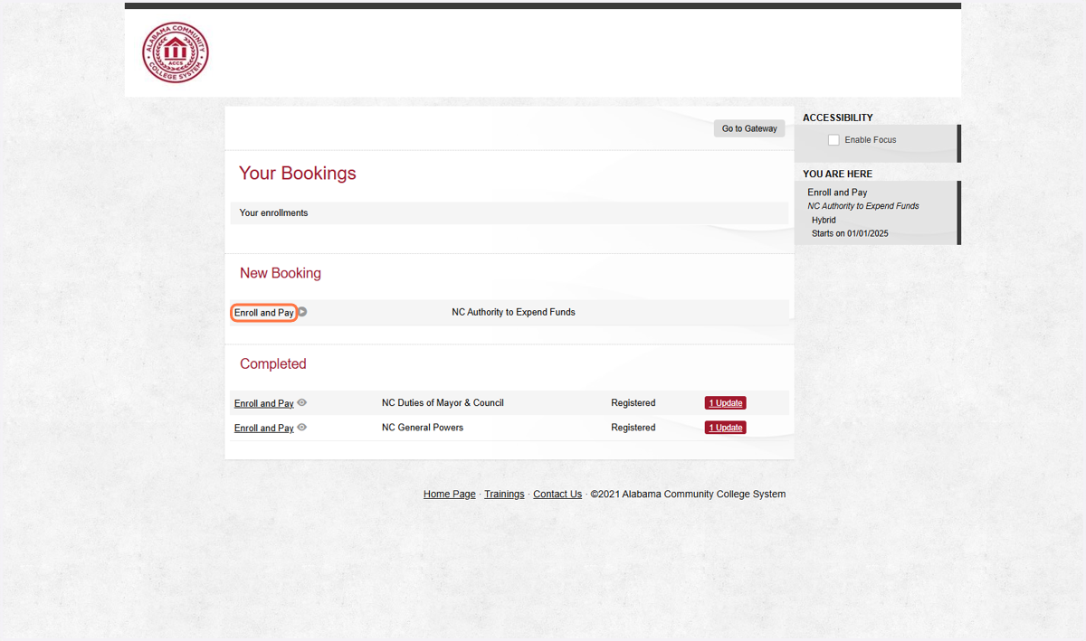Click the Your Bookings heading
This screenshot has height=641, width=1086.
[298, 174]
